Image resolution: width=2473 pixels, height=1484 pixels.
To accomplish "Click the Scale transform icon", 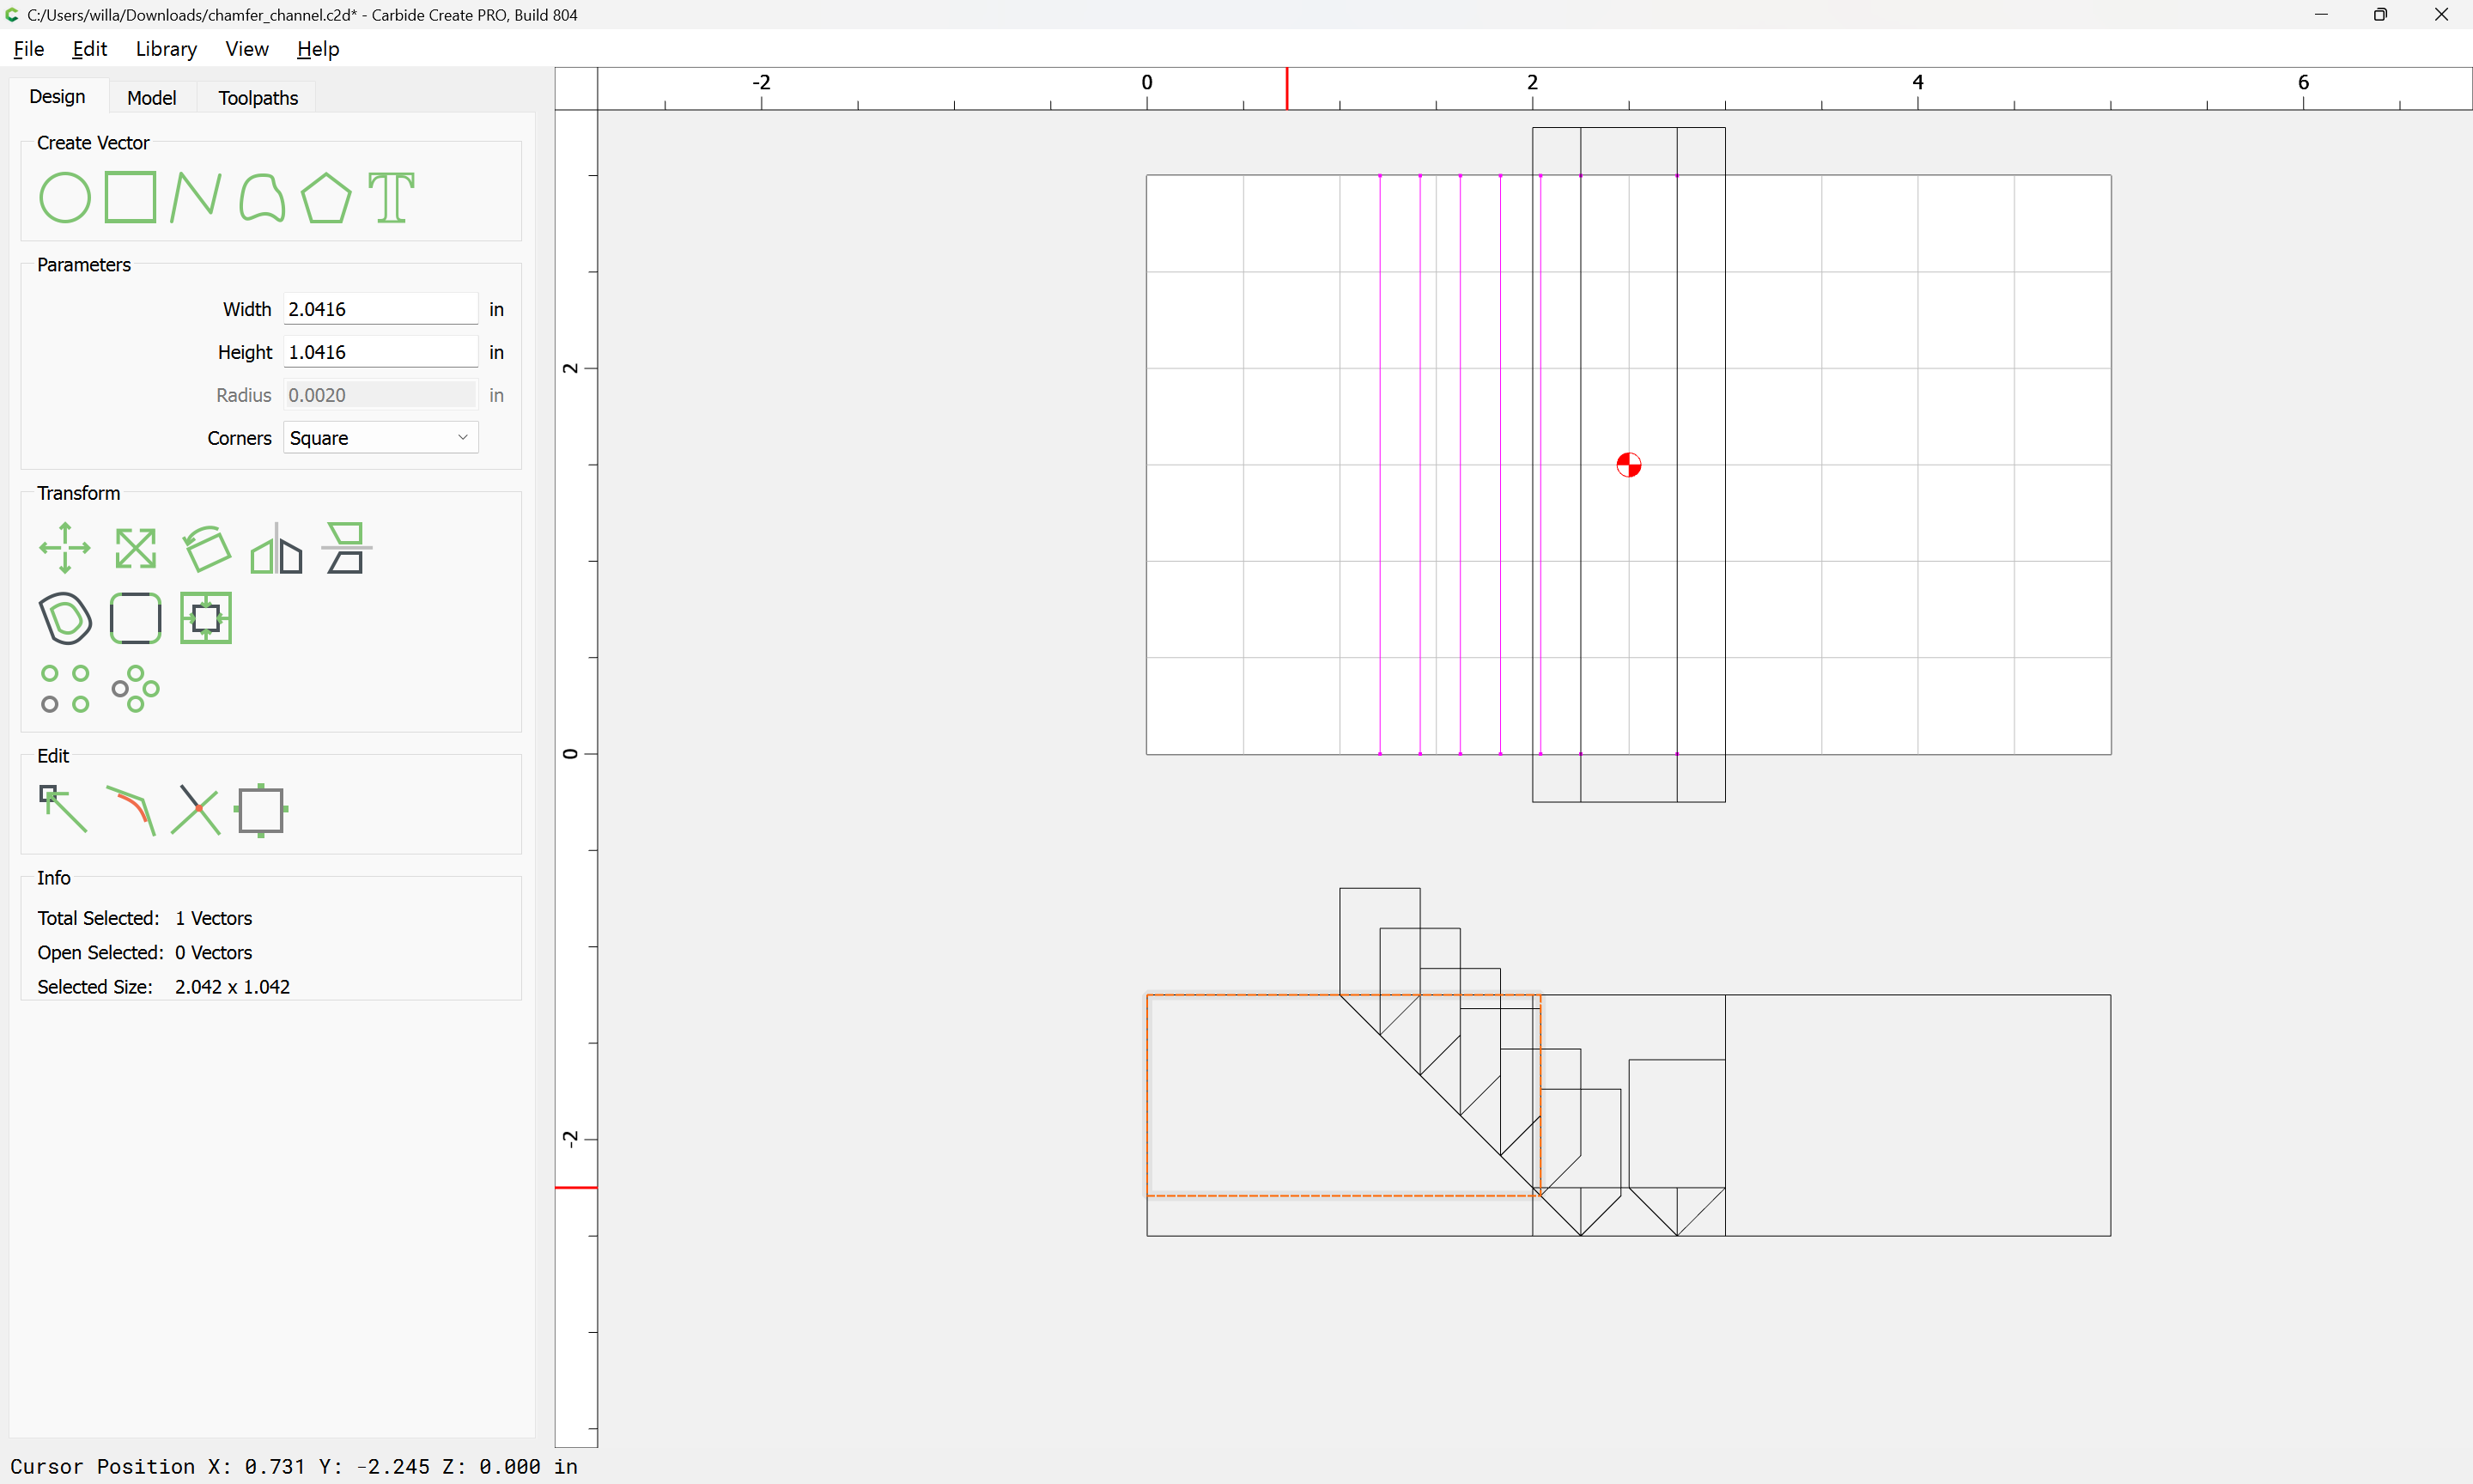I will [135, 548].
